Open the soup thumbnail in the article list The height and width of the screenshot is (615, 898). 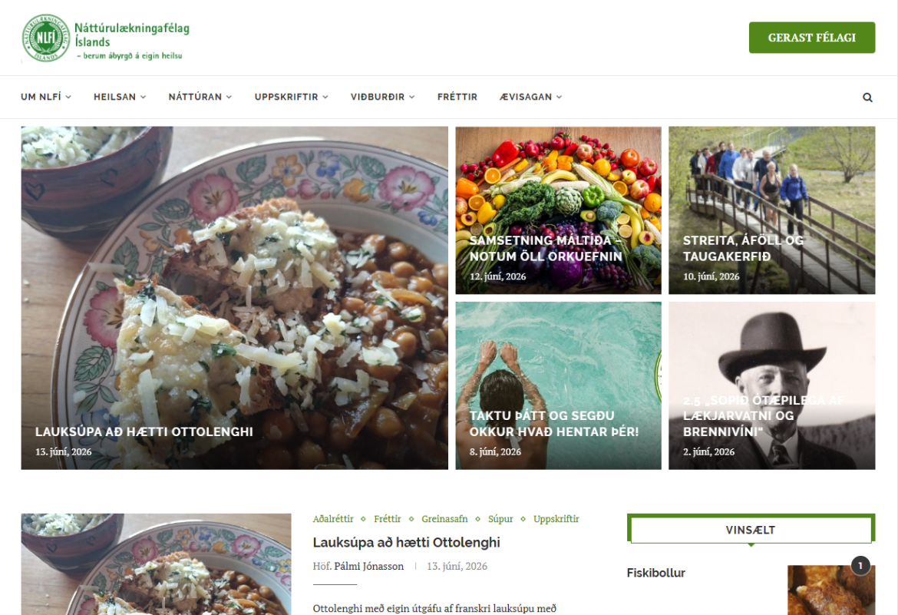(x=156, y=564)
